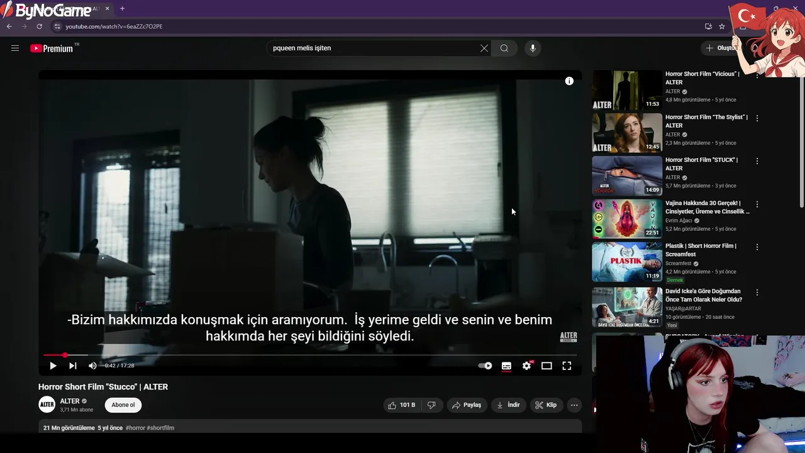Seek on the red video progress bar
Image resolution: width=805 pixels, height=453 pixels.
coord(310,355)
